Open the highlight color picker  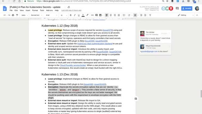[x=87, y=15]
